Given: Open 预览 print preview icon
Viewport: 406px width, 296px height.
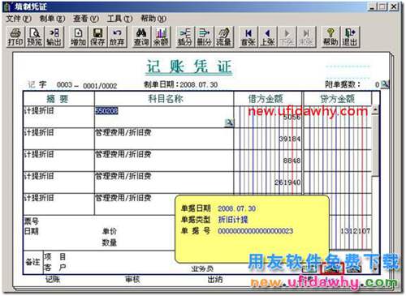Looking at the screenshot, I should (x=35, y=37).
